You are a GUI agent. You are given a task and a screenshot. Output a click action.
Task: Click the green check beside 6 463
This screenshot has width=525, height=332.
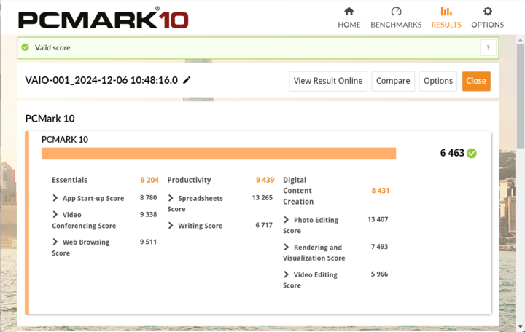(472, 153)
